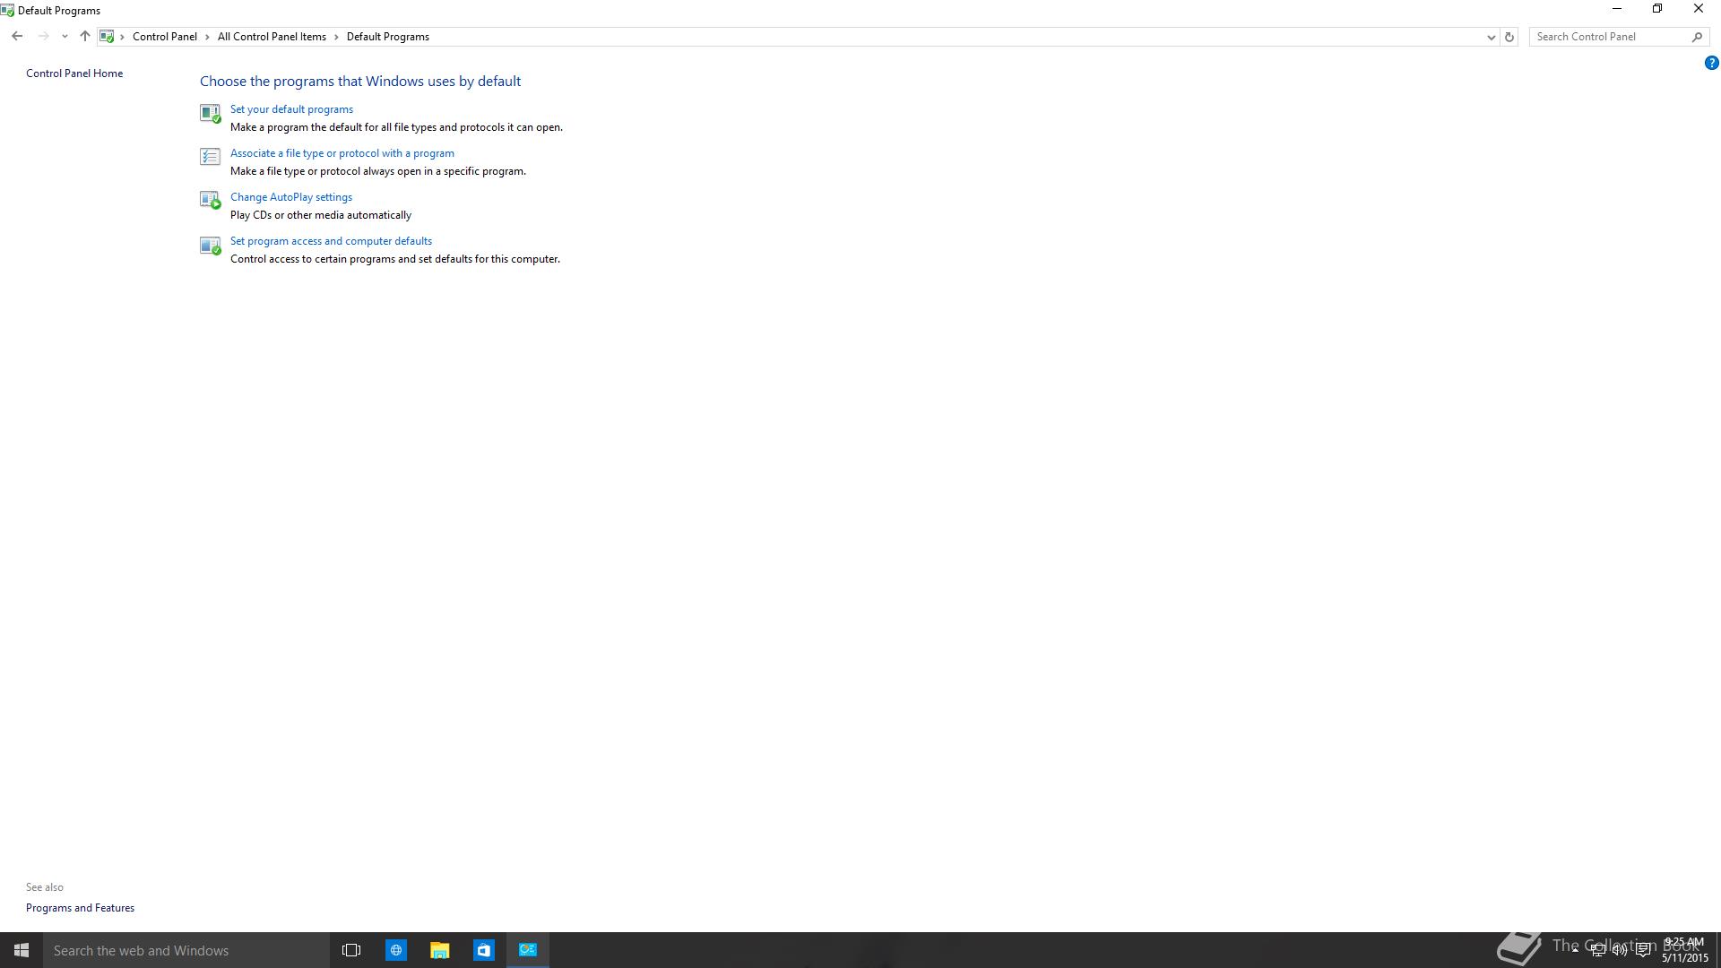
Task: Go up one level with the up arrow
Action: pyautogui.click(x=85, y=37)
